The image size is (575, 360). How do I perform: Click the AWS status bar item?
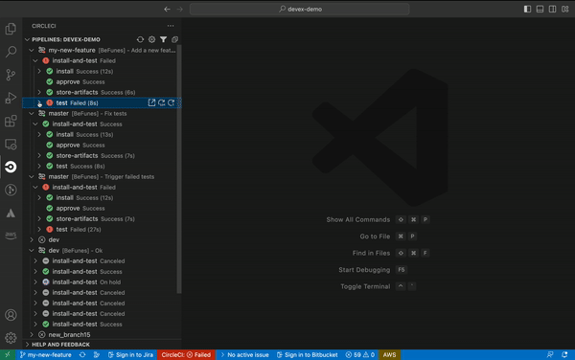[389, 354]
